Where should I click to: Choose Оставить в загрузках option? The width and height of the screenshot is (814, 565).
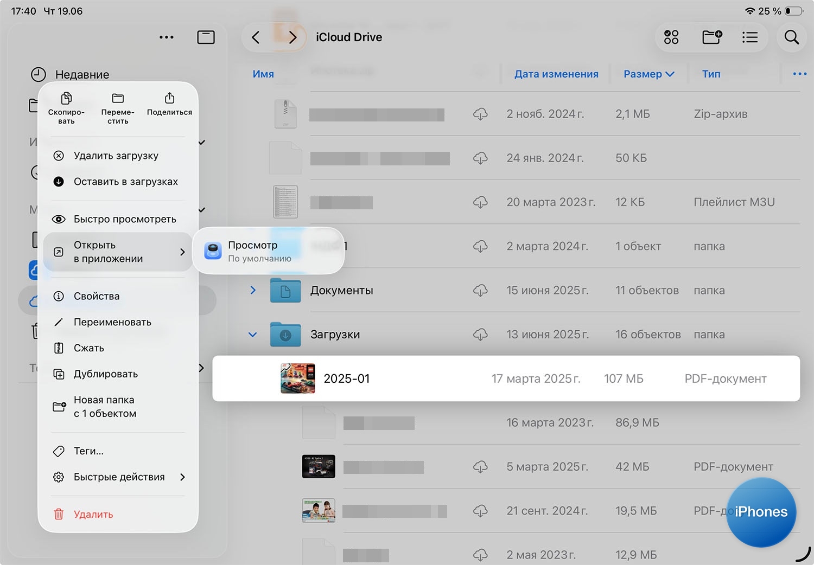click(125, 182)
